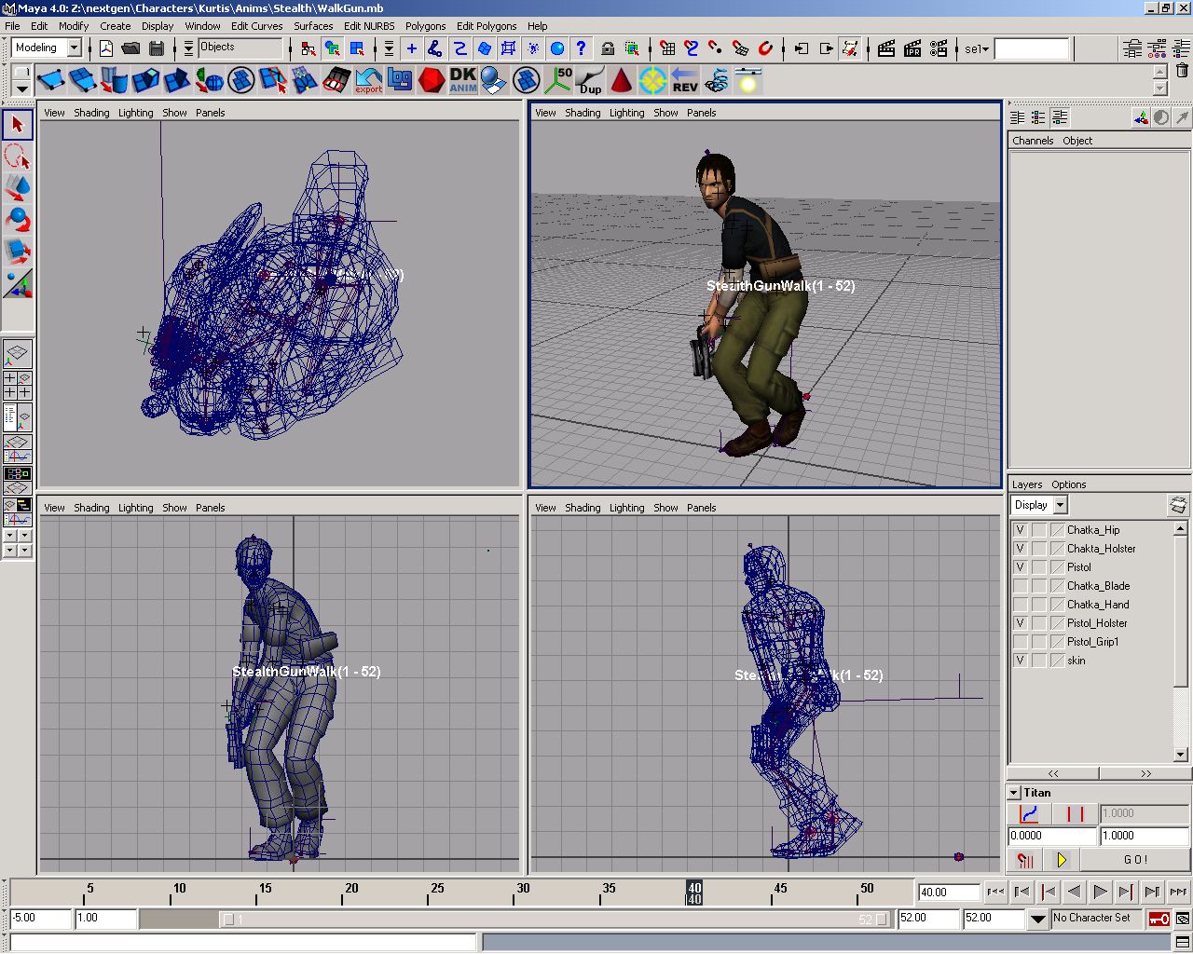
Task: Play the animation forward
Action: tap(1100, 892)
